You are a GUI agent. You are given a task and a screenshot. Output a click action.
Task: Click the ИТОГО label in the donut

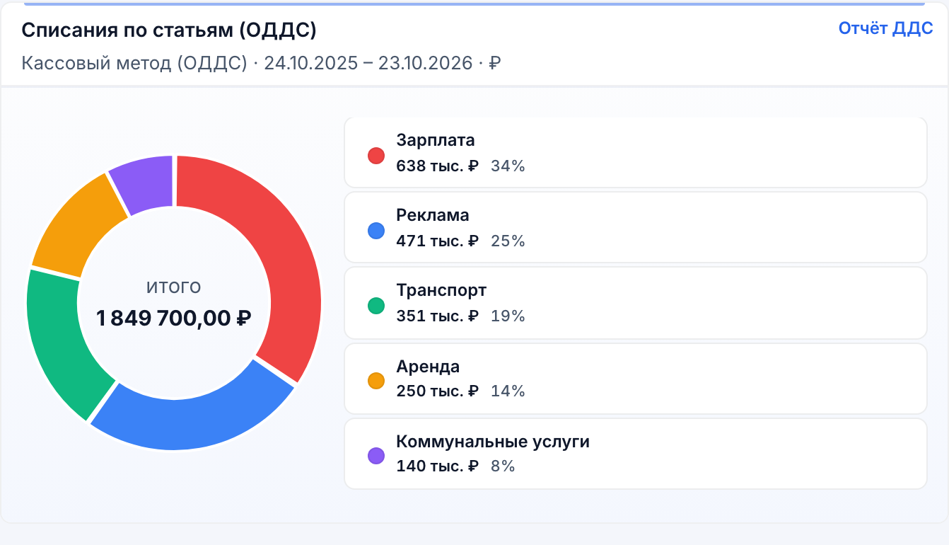coord(174,287)
